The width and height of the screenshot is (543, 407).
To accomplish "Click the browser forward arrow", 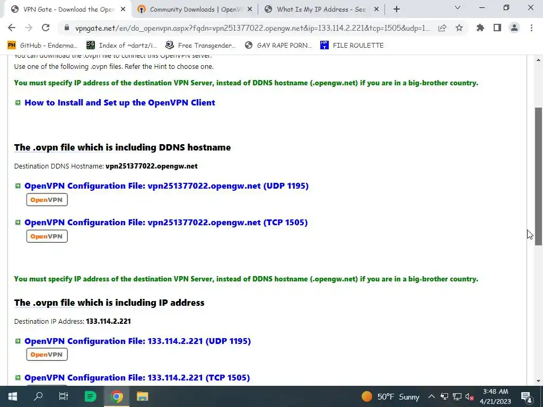I will coord(29,28).
